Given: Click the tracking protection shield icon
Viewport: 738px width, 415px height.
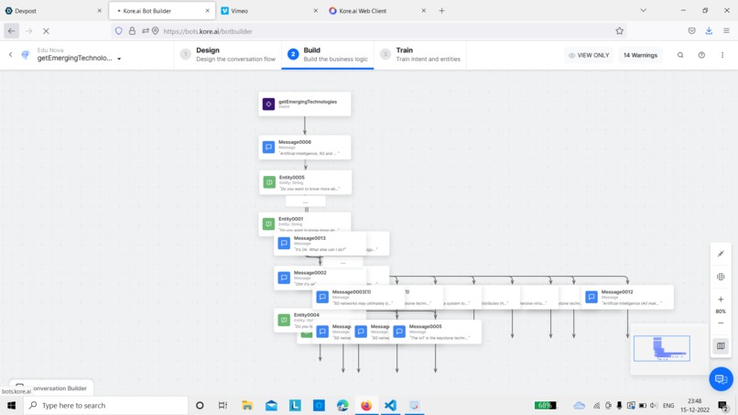Looking at the screenshot, I should click(x=119, y=31).
